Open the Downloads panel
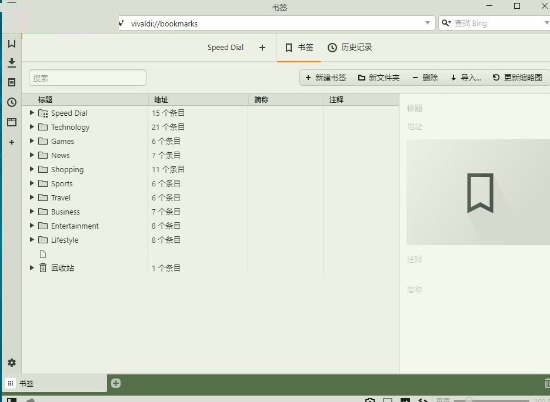This screenshot has height=402, width=550. [11, 62]
